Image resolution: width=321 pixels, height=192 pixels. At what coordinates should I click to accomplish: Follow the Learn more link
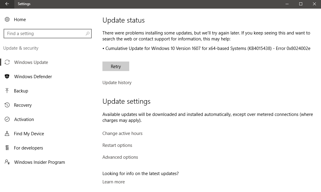(114, 182)
